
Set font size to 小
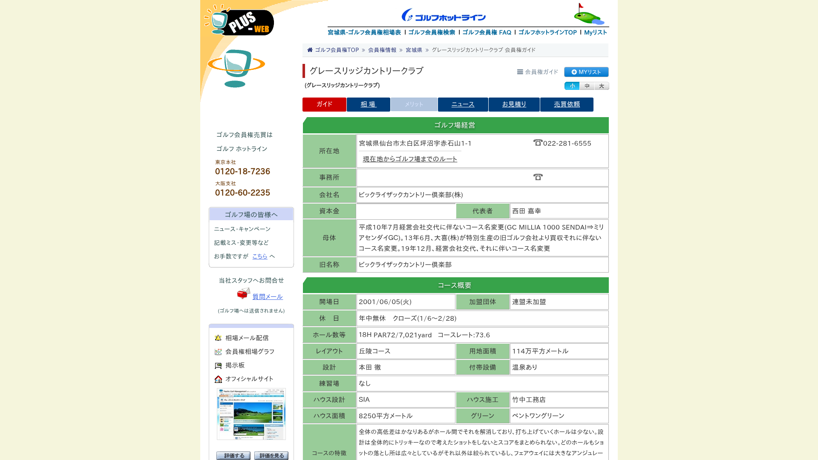572,86
